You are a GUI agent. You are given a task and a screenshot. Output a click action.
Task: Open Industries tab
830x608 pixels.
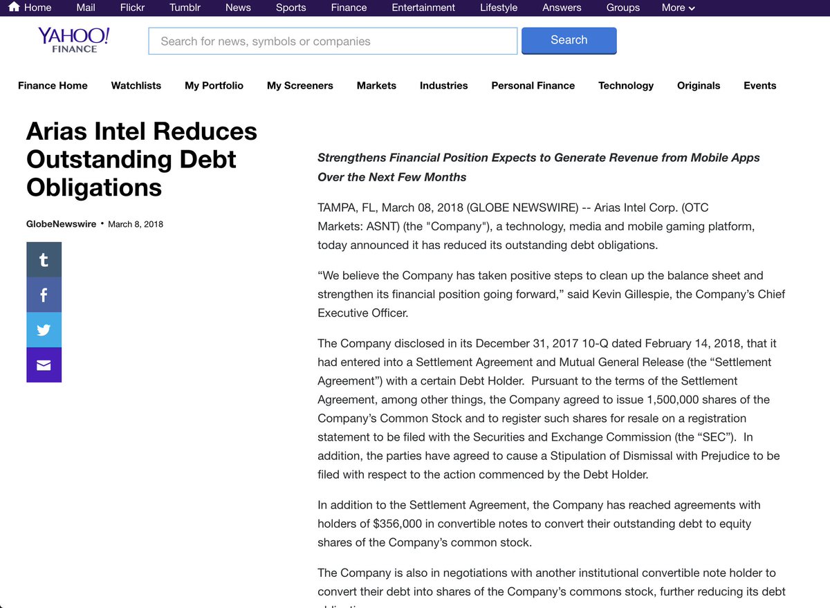coord(443,86)
